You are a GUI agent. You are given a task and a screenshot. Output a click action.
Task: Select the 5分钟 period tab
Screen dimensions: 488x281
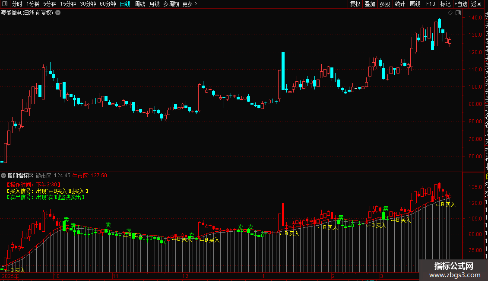click(x=50, y=4)
